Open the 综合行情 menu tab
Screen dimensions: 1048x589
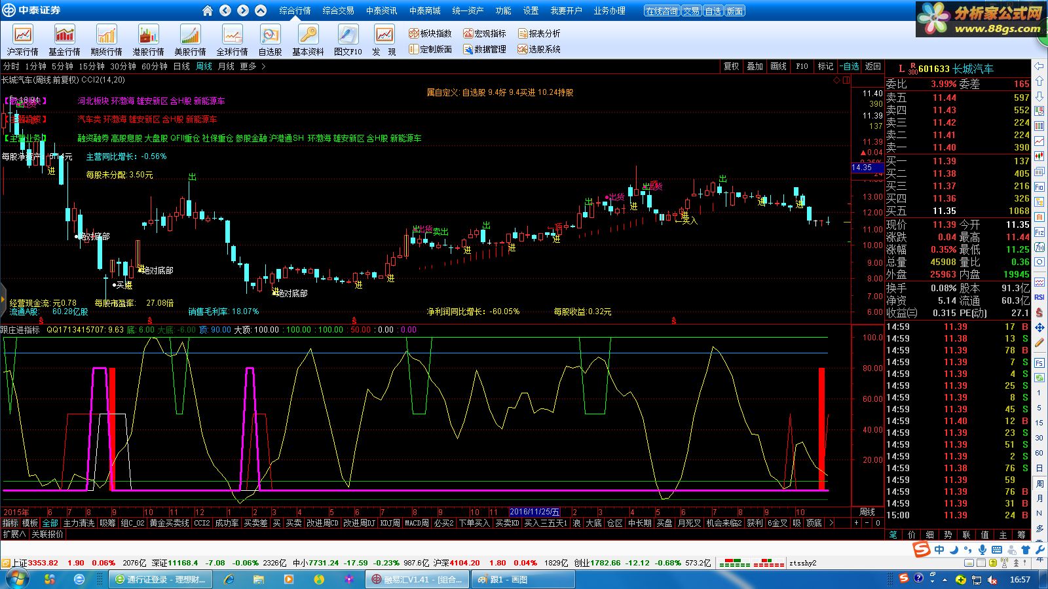[x=295, y=10]
